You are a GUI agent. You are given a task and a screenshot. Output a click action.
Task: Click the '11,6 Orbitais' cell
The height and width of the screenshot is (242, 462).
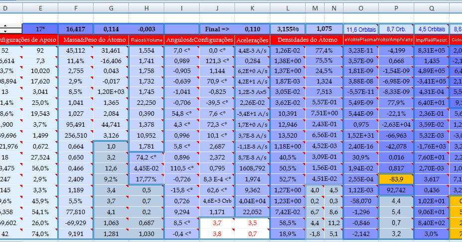pos(361,29)
